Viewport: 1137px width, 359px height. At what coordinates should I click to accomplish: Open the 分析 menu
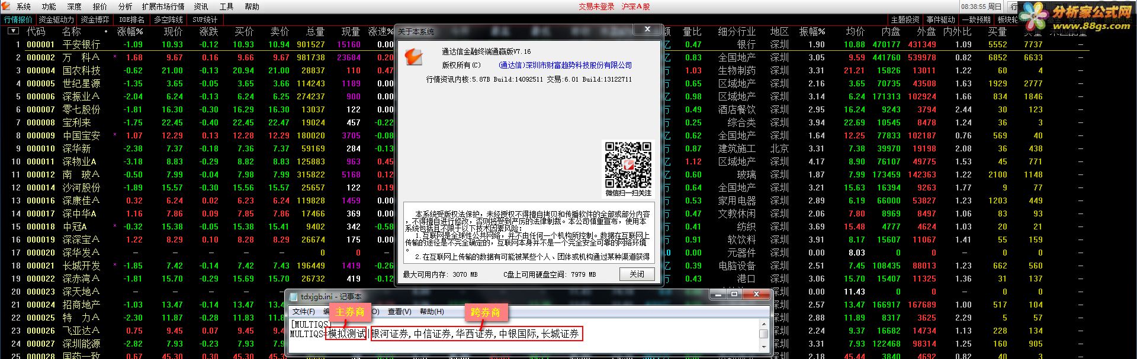tap(126, 7)
